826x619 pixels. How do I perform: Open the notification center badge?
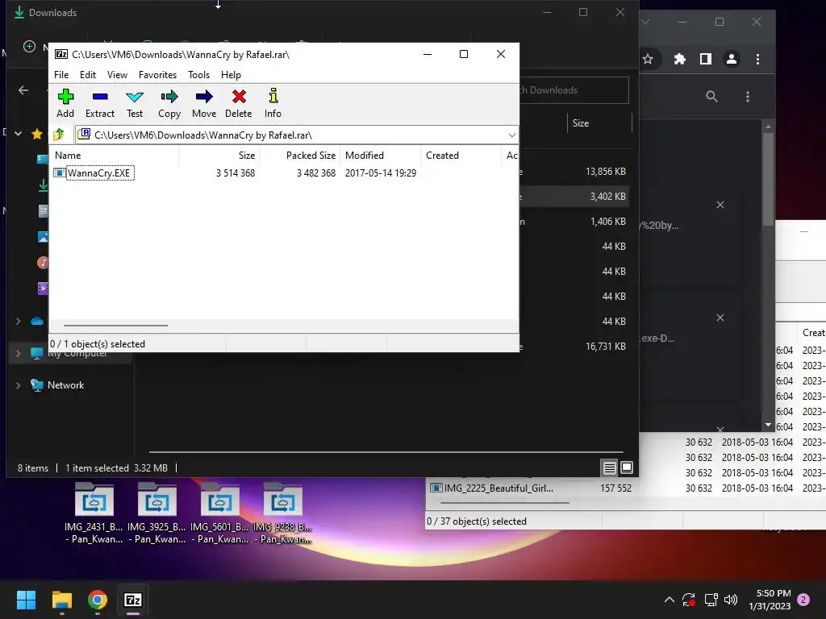point(803,600)
